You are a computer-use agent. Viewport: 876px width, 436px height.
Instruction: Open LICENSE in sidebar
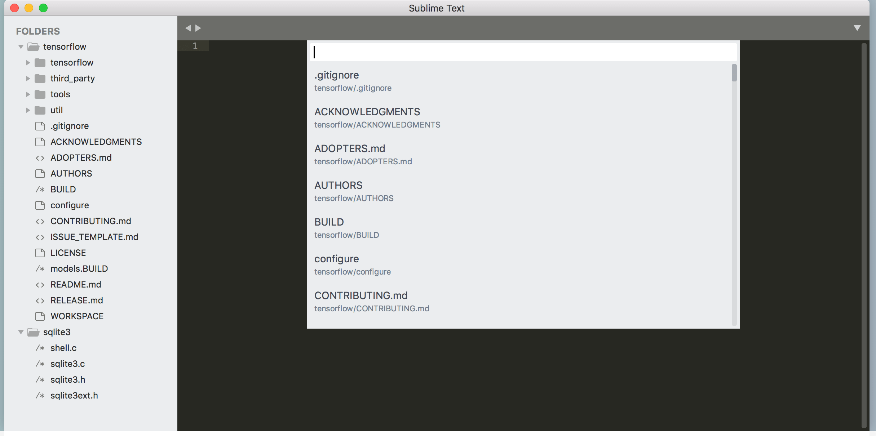pyautogui.click(x=68, y=253)
